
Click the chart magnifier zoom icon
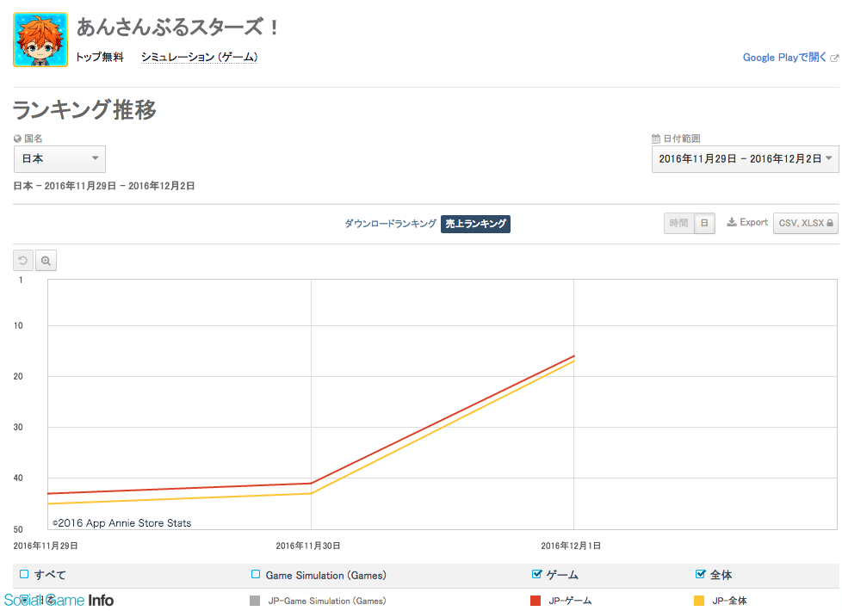pyautogui.click(x=46, y=261)
